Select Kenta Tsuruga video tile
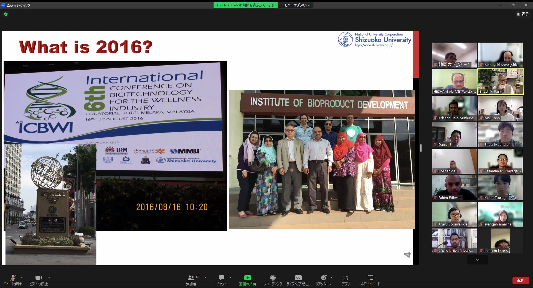Image resolution: width=533 pixels, height=288 pixels. (x=500, y=188)
